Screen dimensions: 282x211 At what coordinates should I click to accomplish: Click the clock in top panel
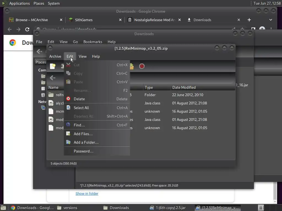267,3
